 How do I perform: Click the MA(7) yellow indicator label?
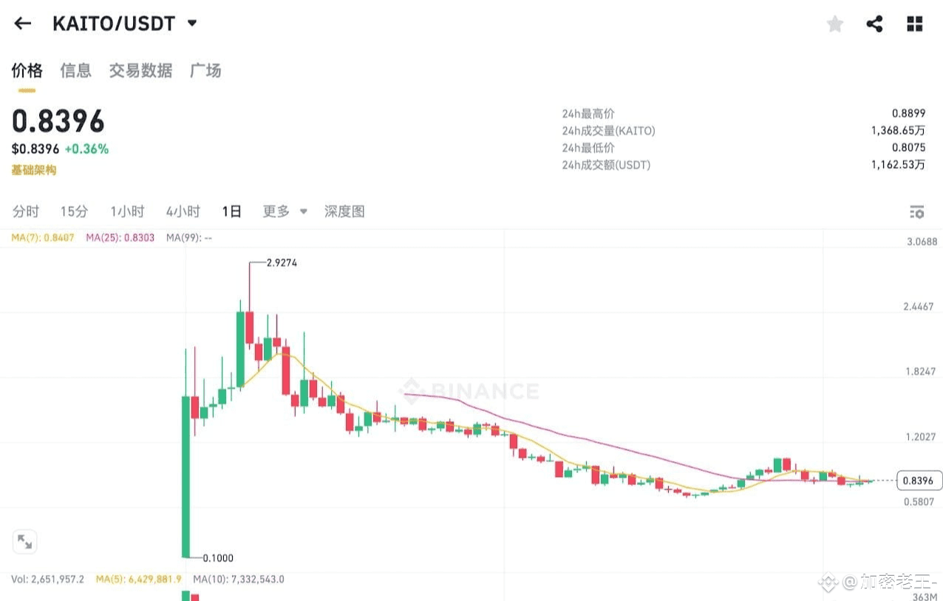coord(43,238)
